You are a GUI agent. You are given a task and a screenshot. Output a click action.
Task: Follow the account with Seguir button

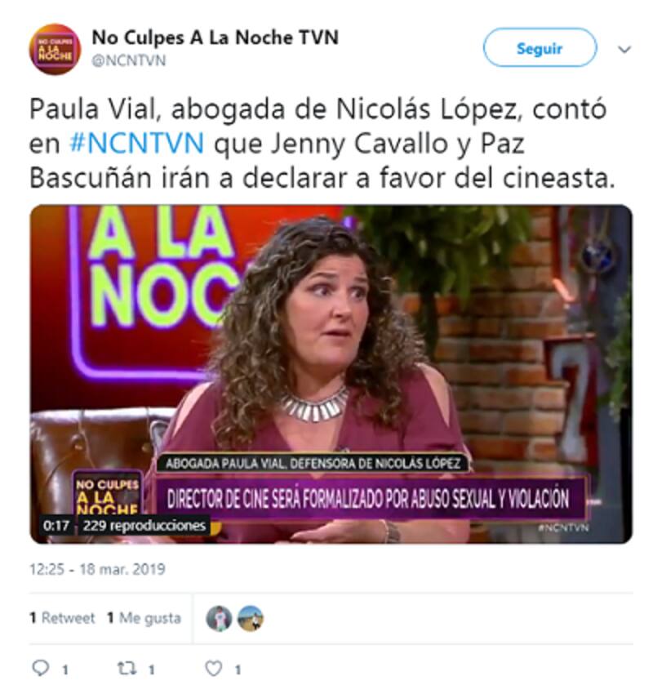click(x=540, y=48)
